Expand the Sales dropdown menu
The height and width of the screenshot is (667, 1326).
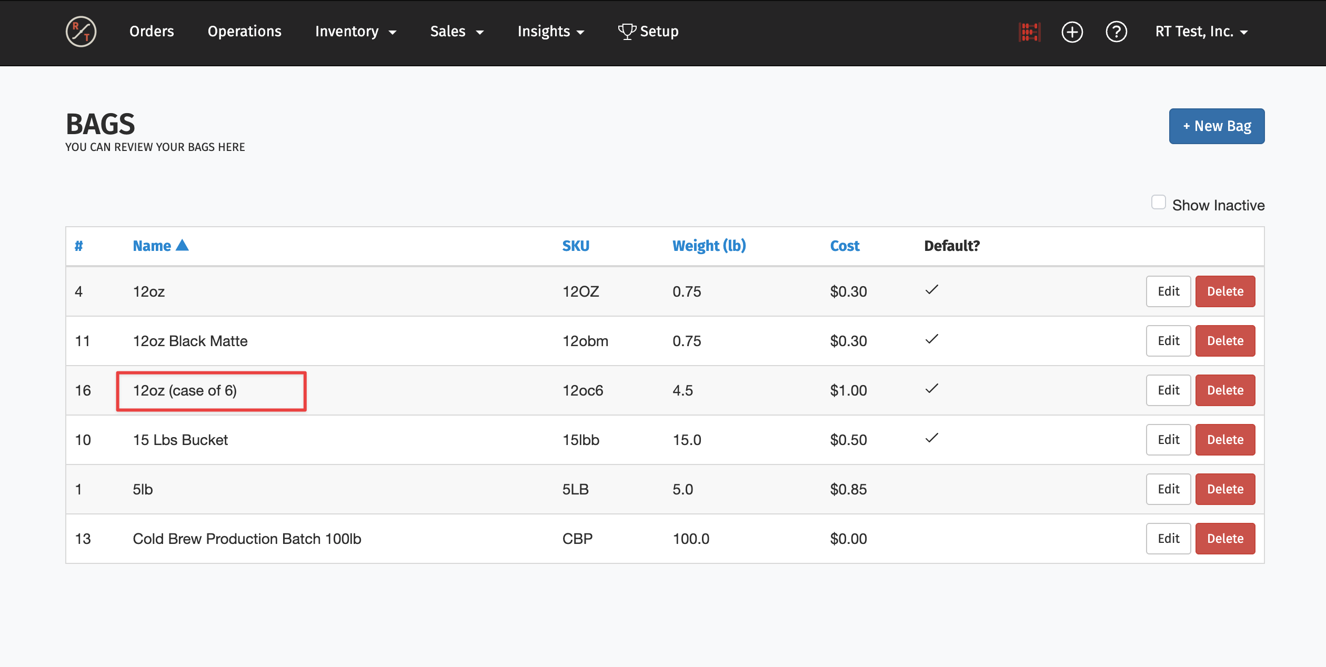[456, 32]
